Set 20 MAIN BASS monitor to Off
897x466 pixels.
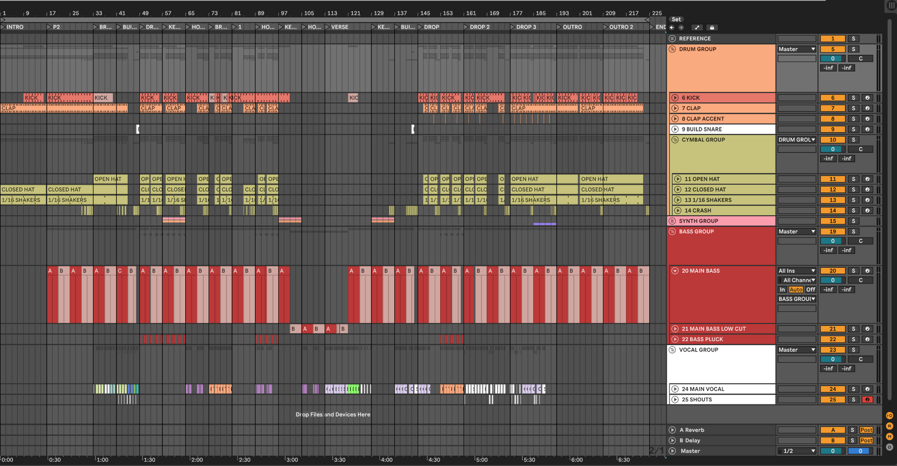[811, 289]
